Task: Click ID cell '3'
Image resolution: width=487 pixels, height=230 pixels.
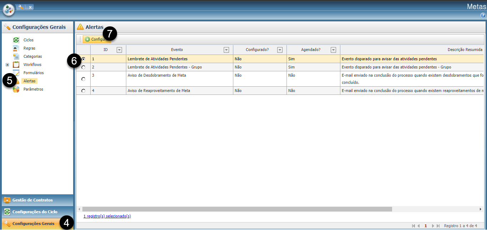Action: [108, 79]
